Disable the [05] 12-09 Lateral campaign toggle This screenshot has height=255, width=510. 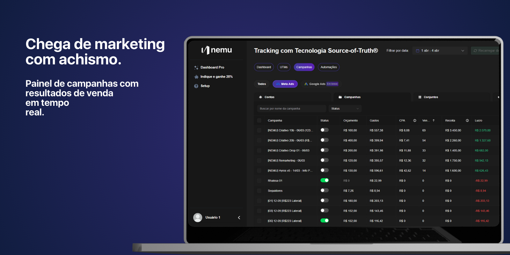(x=324, y=221)
